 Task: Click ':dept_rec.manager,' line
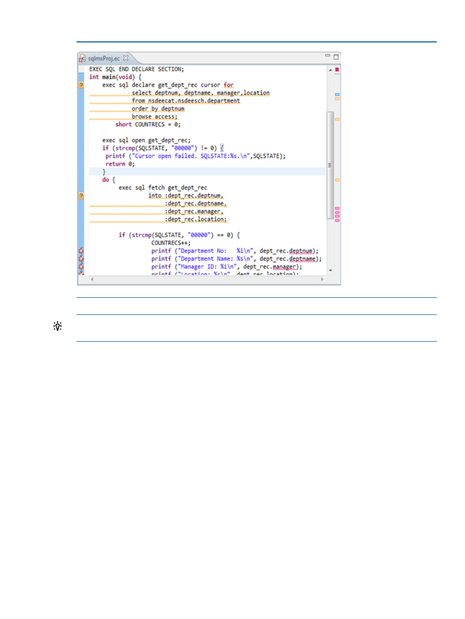point(194,212)
